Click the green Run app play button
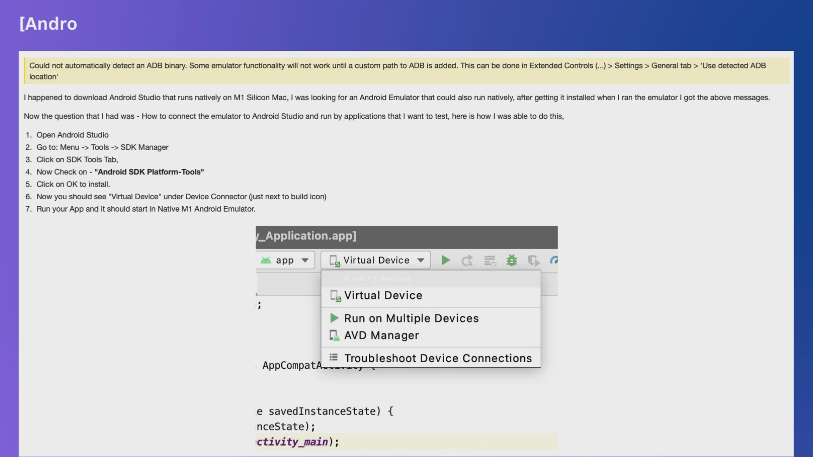 coord(445,260)
